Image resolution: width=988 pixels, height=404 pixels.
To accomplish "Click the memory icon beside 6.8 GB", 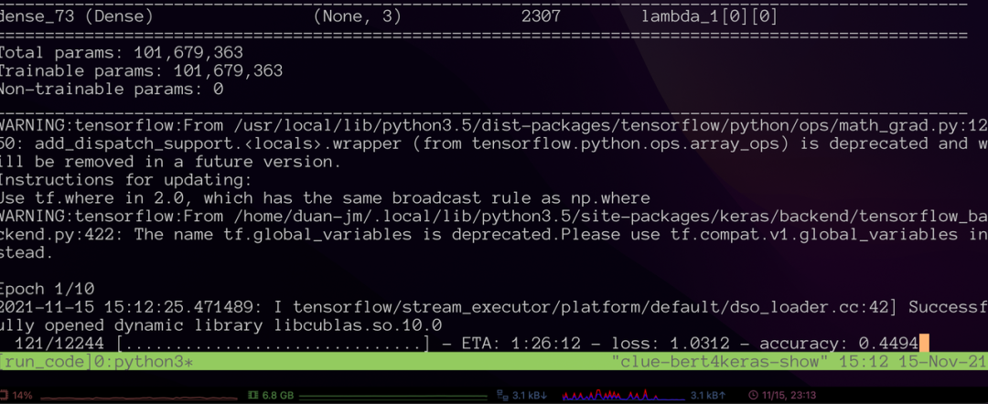I will pyautogui.click(x=253, y=396).
